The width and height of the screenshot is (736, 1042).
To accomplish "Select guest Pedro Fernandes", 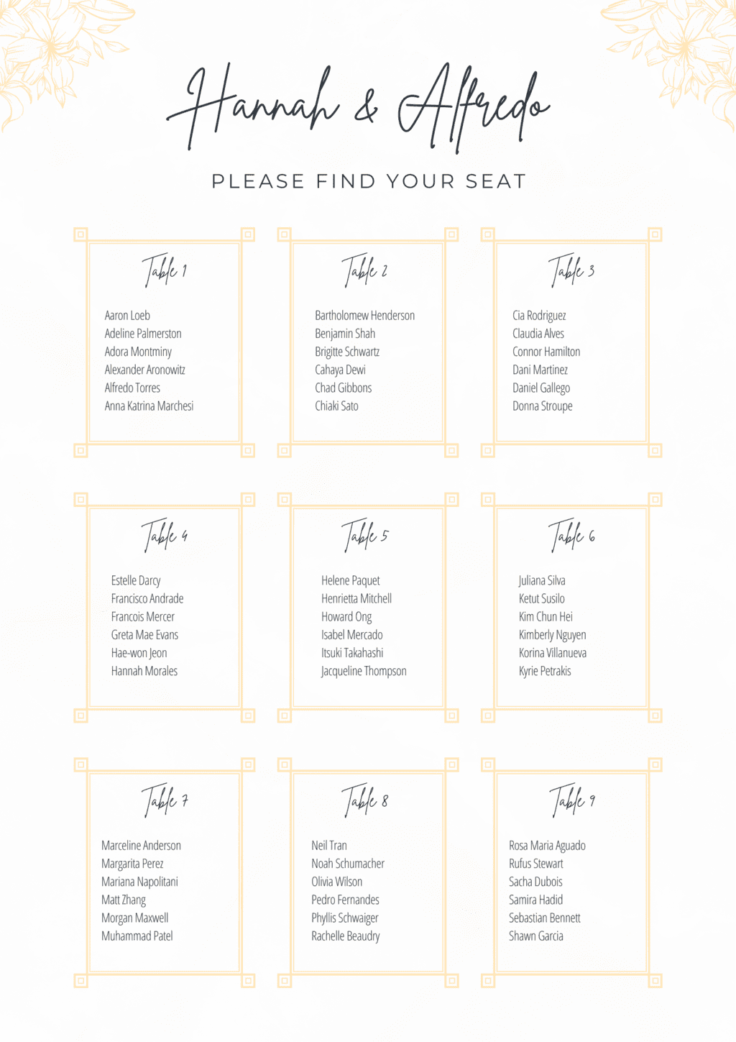I will pyautogui.click(x=345, y=900).
